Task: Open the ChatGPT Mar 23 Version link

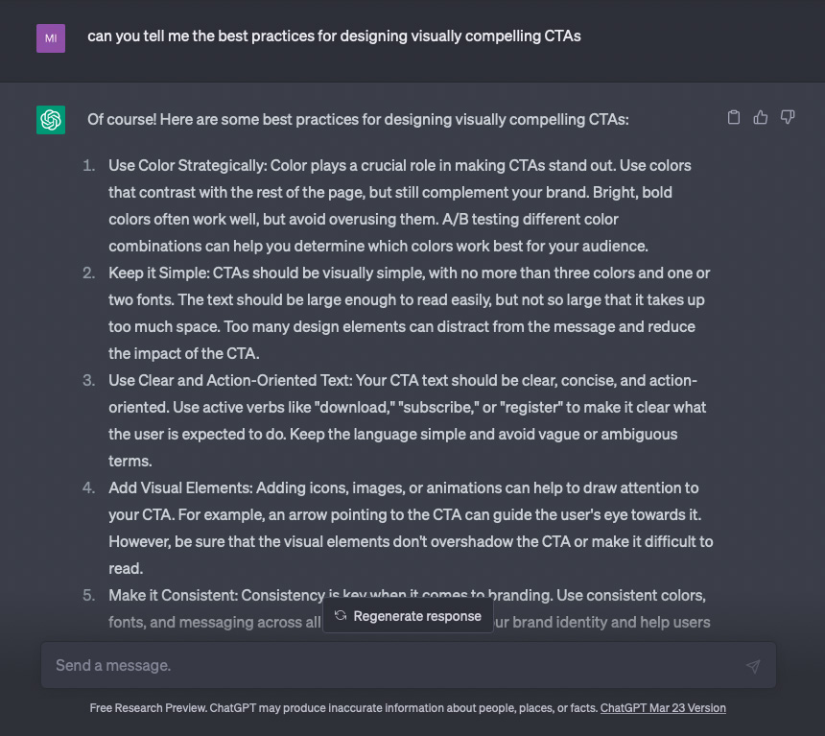Action: point(663,708)
